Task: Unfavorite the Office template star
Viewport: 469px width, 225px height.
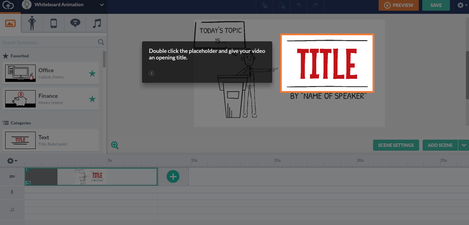Action: 92,73
